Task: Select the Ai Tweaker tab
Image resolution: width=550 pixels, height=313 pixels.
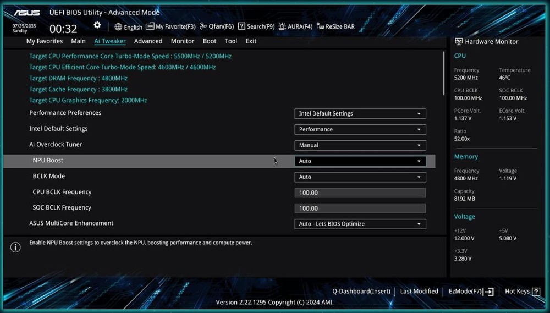Action: tap(110, 41)
